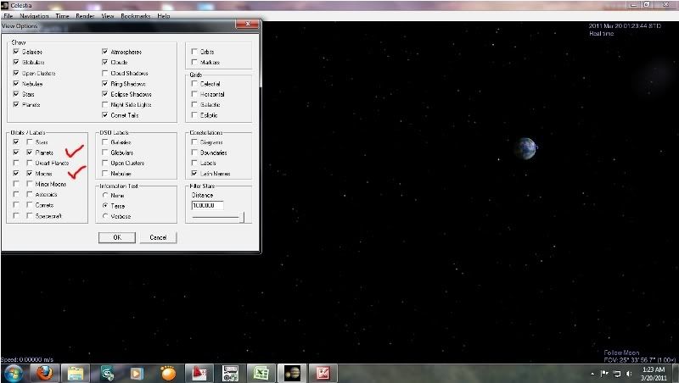Open the Bookmarks menu

coord(136,15)
